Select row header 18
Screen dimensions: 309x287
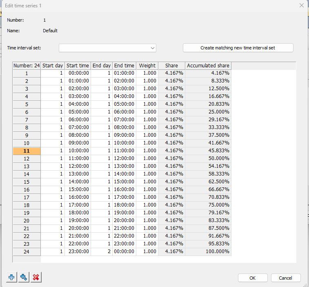(x=27, y=205)
